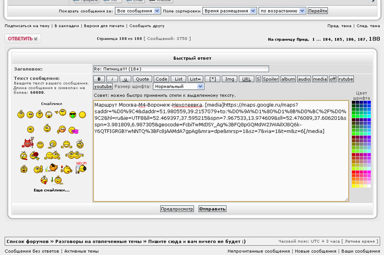Image resolution: width=384 pixels, height=255 pixels.
Task: Insert the smiley holding a red rose
Action: point(34,155)
